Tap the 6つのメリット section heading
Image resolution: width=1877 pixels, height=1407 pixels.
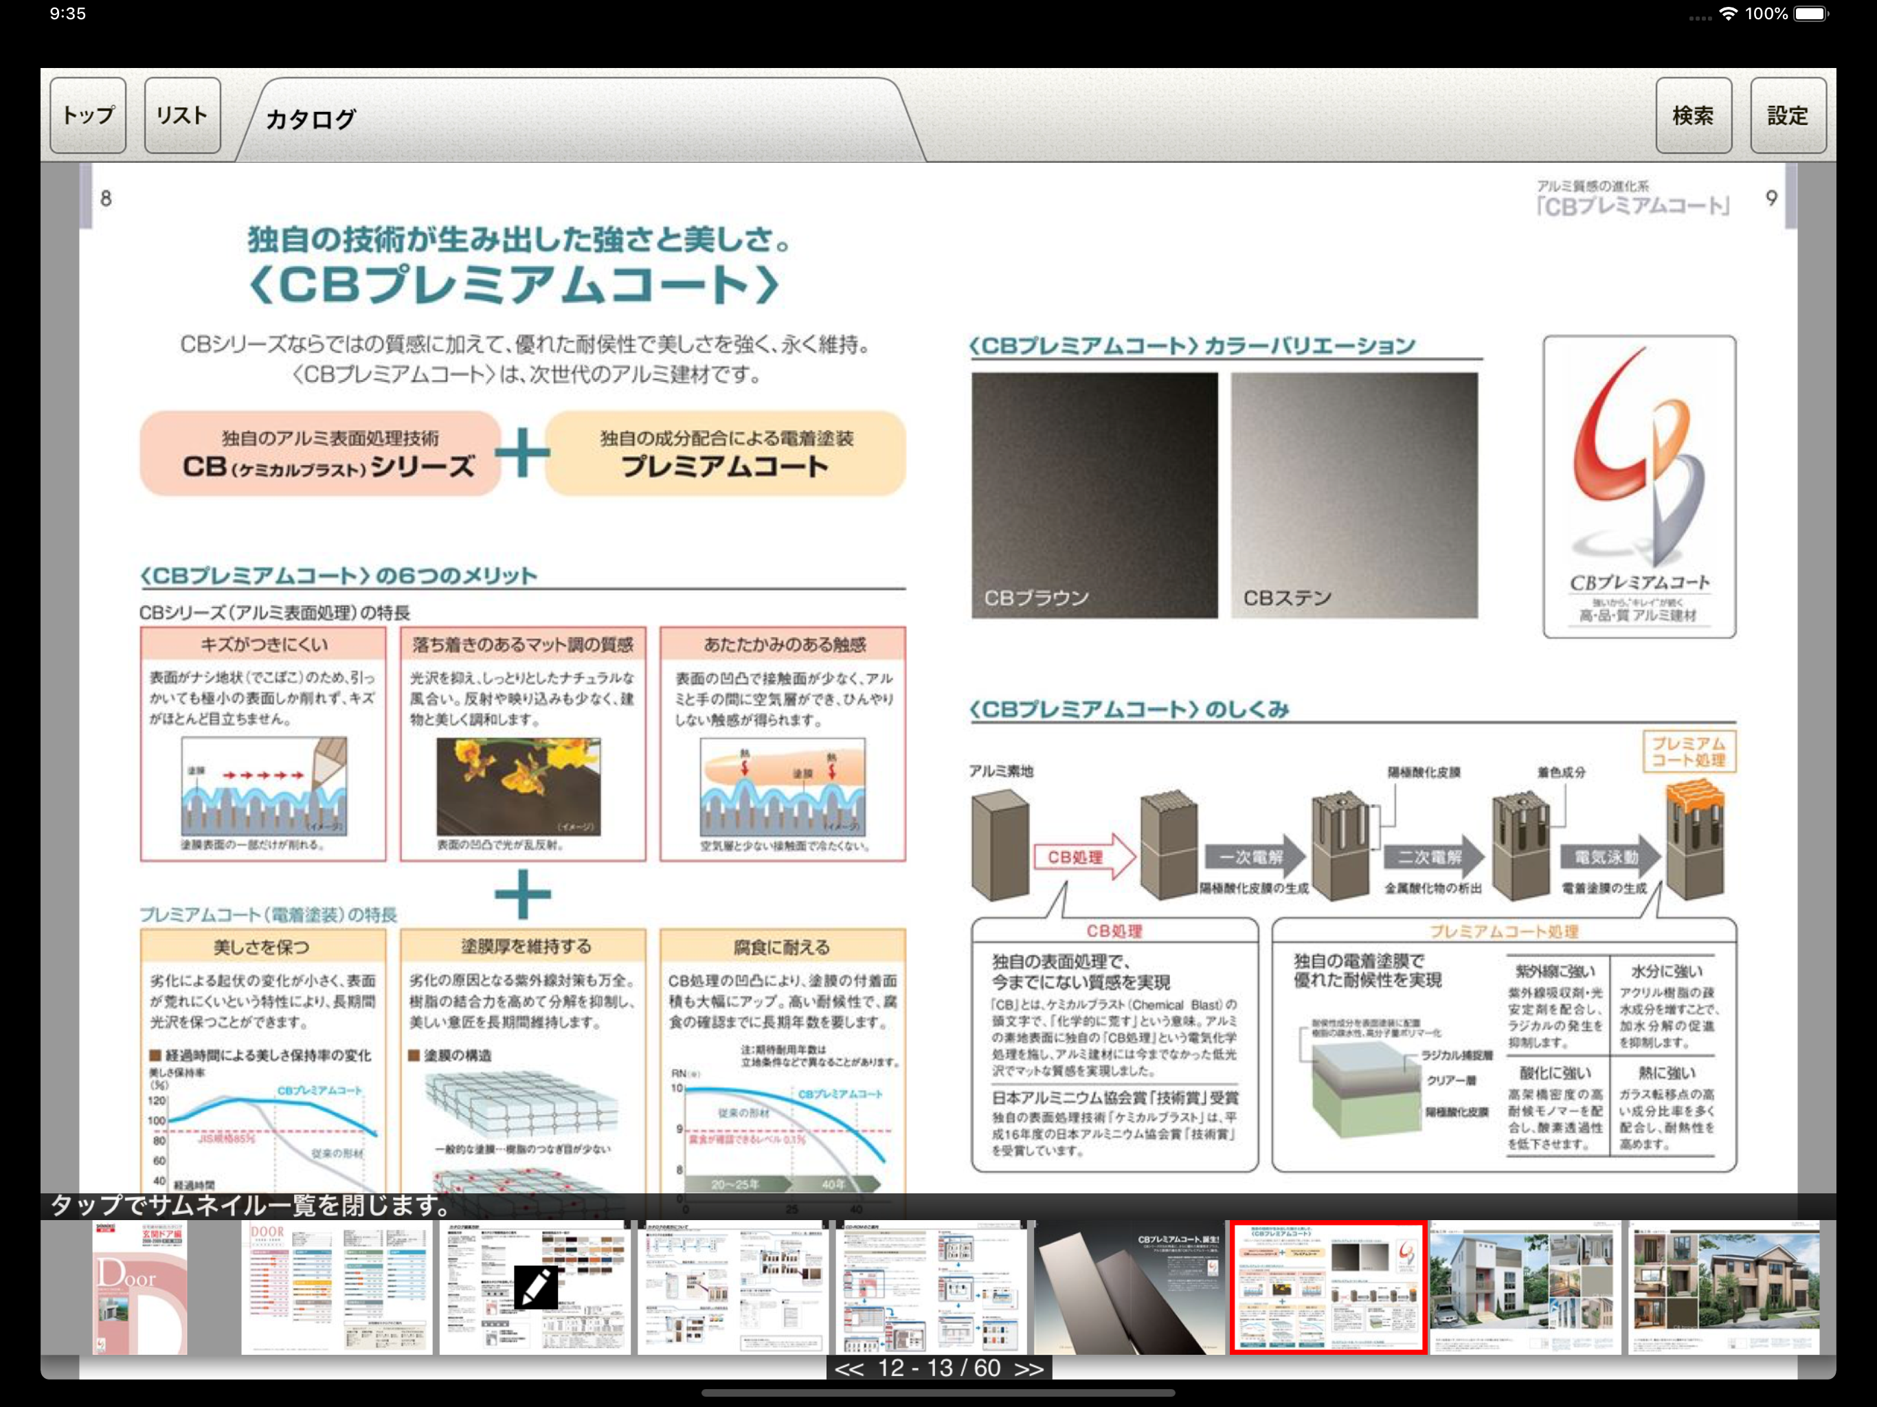coord(339,576)
